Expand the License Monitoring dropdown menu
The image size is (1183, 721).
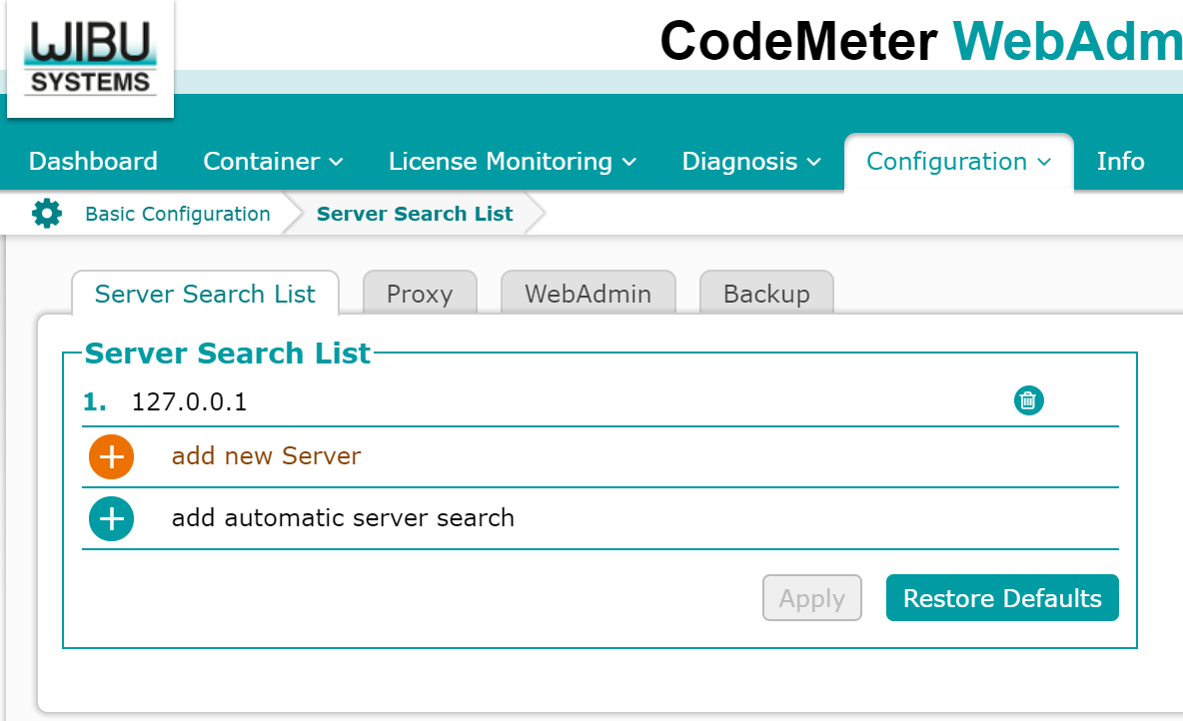point(513,162)
